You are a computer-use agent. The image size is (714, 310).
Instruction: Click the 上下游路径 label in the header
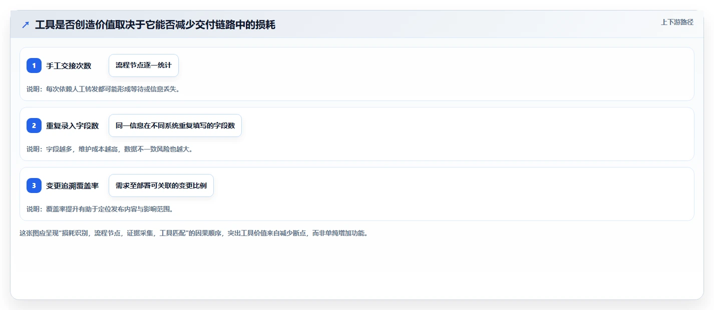677,22
